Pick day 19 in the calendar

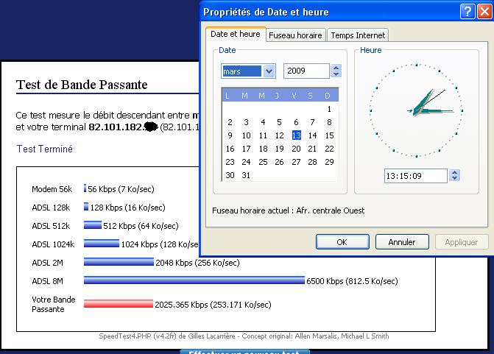point(280,149)
